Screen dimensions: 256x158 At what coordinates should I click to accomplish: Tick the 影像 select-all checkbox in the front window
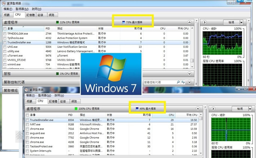27,115
